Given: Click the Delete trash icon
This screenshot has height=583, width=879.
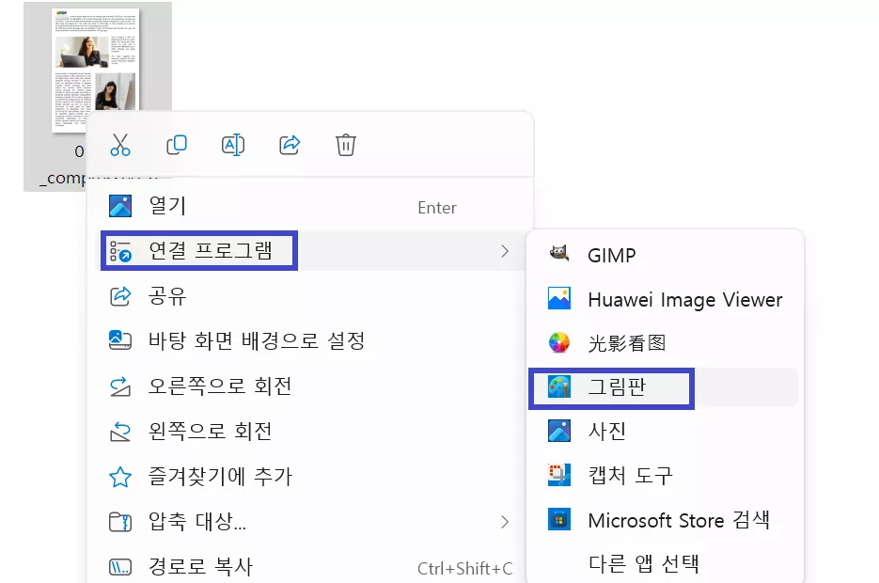Looking at the screenshot, I should [x=345, y=144].
